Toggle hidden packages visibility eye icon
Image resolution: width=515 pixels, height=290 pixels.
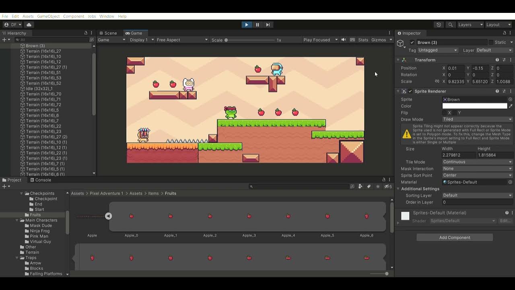388,186
